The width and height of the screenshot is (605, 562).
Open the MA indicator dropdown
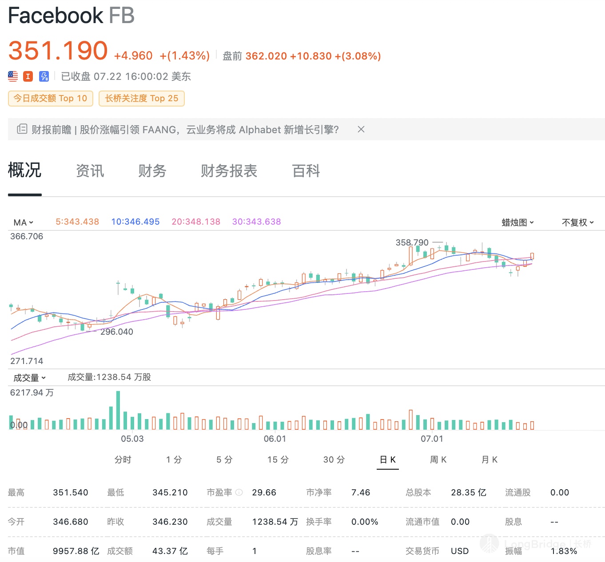click(24, 222)
